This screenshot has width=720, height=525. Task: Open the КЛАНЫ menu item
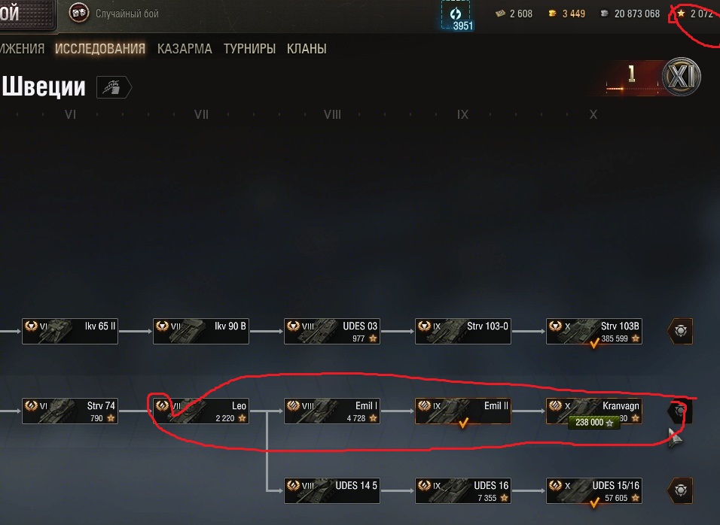[307, 49]
